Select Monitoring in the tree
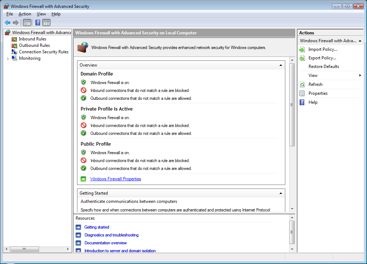 click(x=29, y=58)
